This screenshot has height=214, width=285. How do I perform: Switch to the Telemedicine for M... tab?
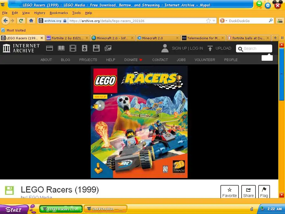203,38
